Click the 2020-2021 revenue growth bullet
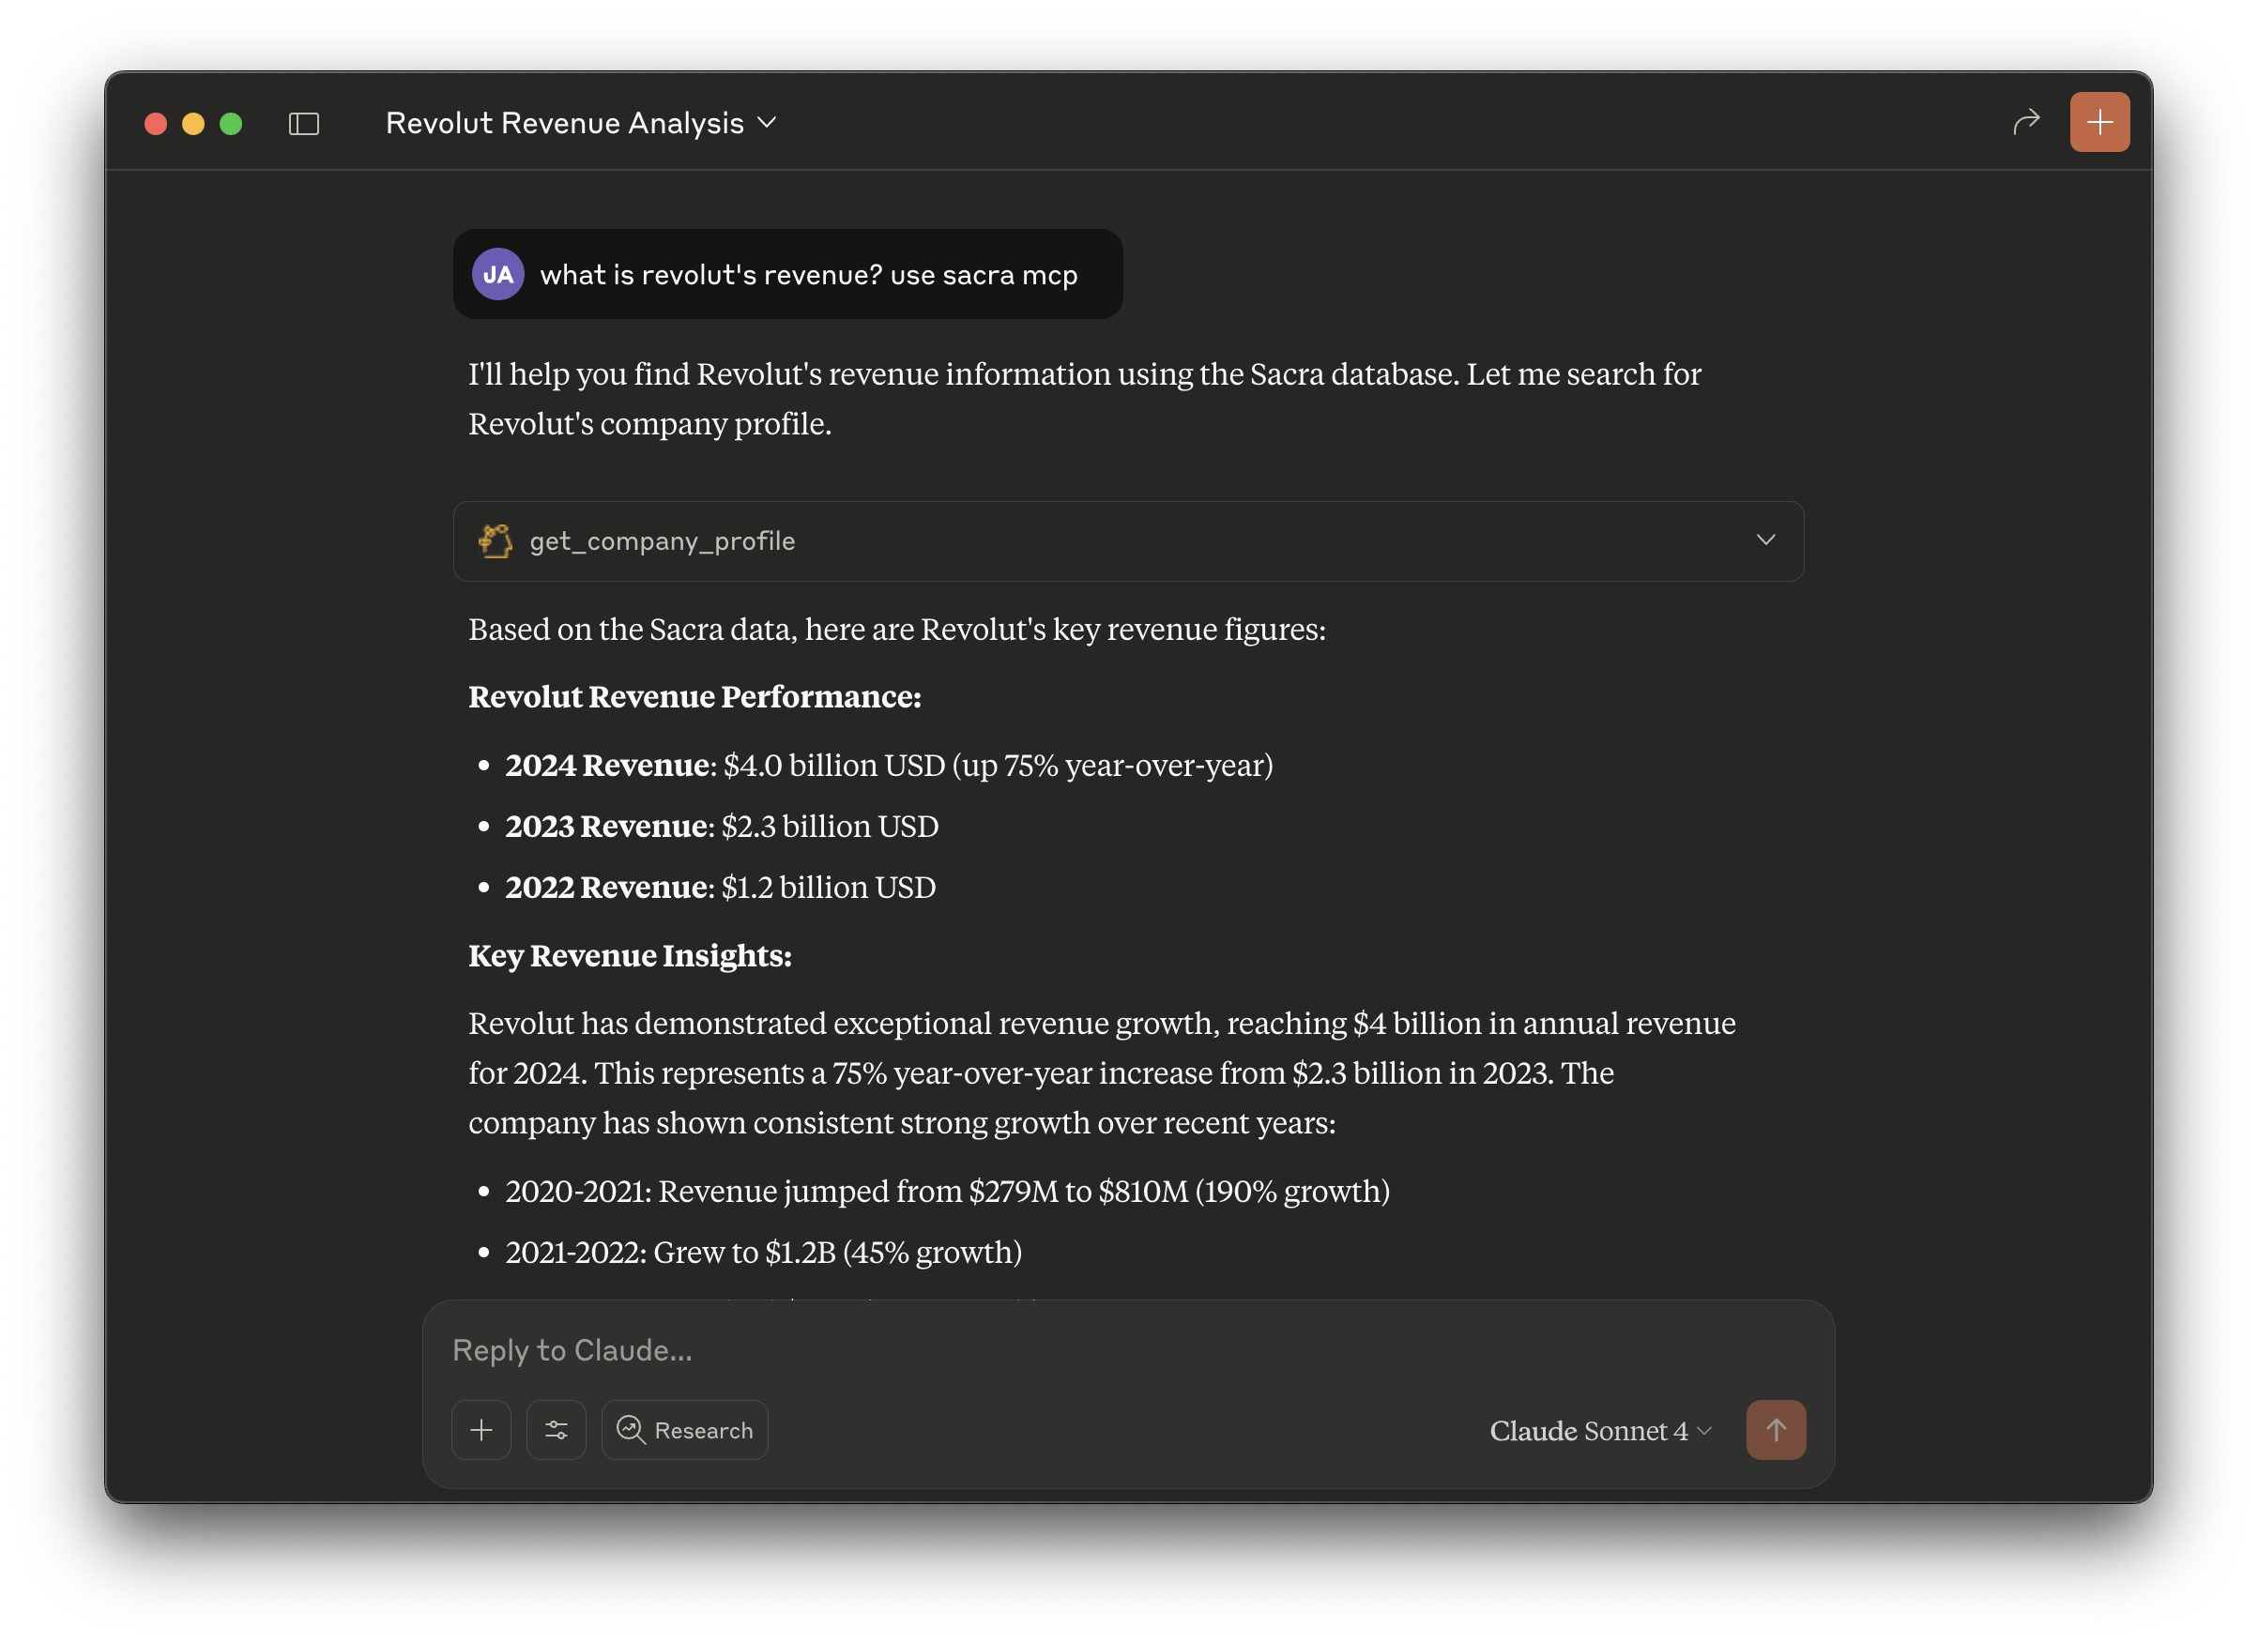2258x1642 pixels. pyautogui.click(x=948, y=1192)
